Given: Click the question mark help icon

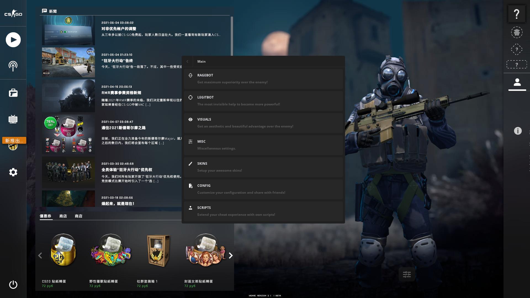Looking at the screenshot, I should (516, 14).
